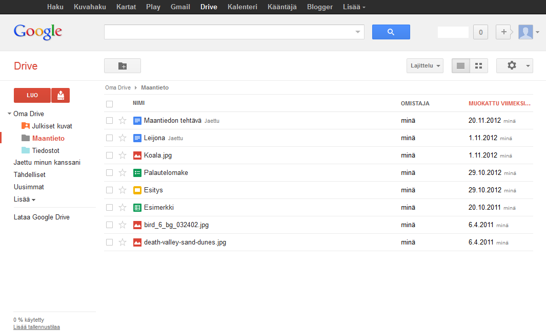Toggle the select-all checkbox in header

(x=109, y=104)
